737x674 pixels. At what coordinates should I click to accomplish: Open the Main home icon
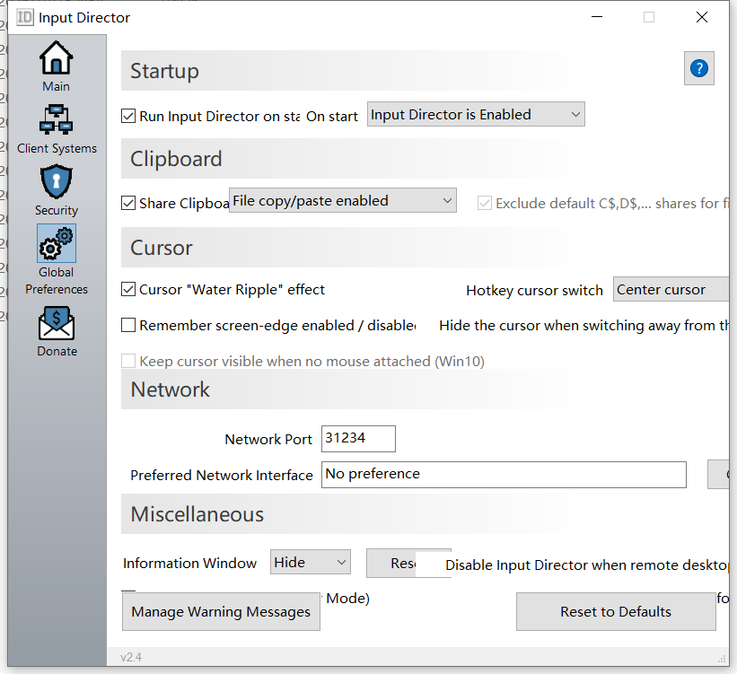pyautogui.click(x=56, y=57)
